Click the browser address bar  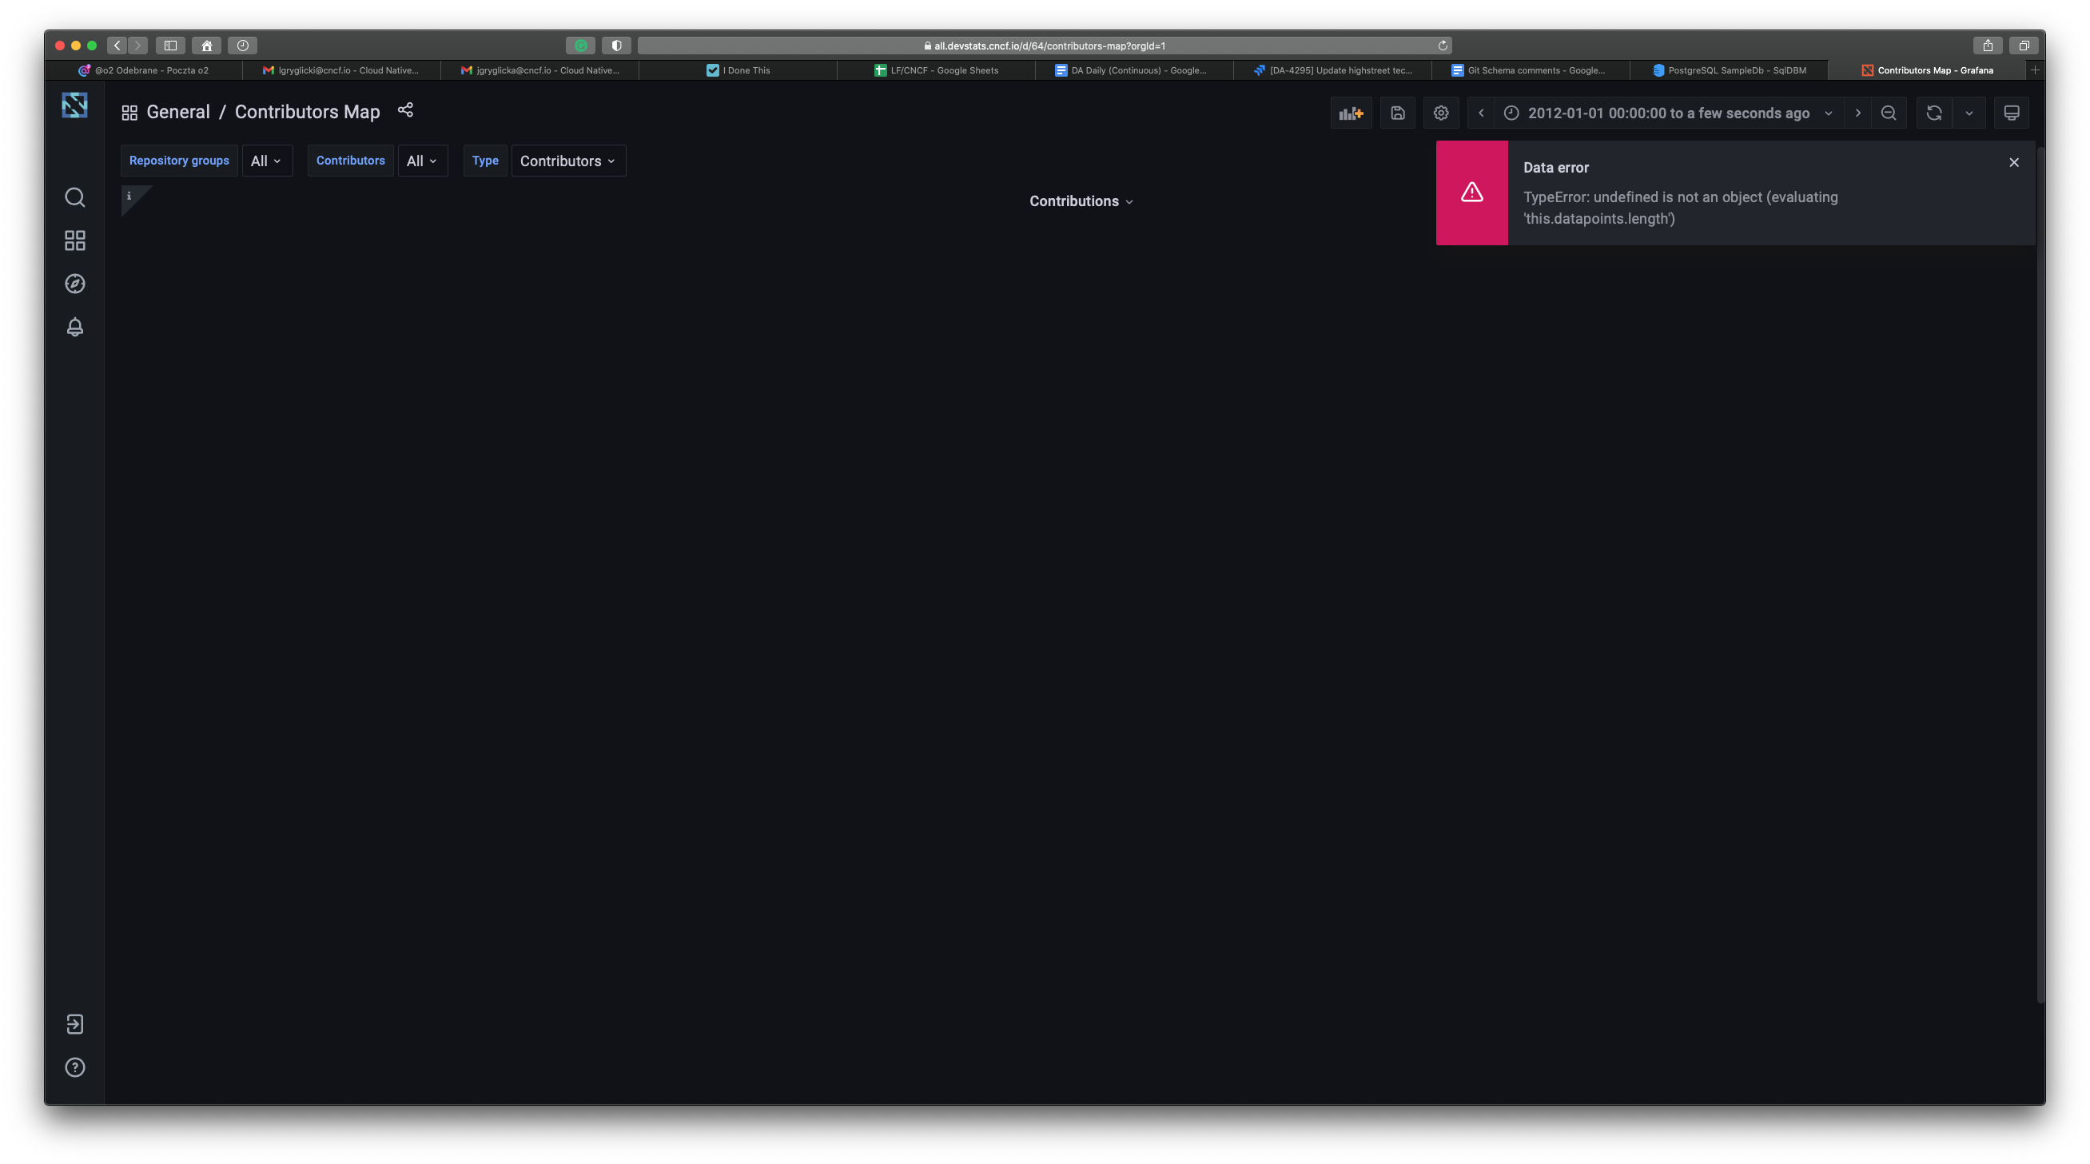[x=1044, y=46]
